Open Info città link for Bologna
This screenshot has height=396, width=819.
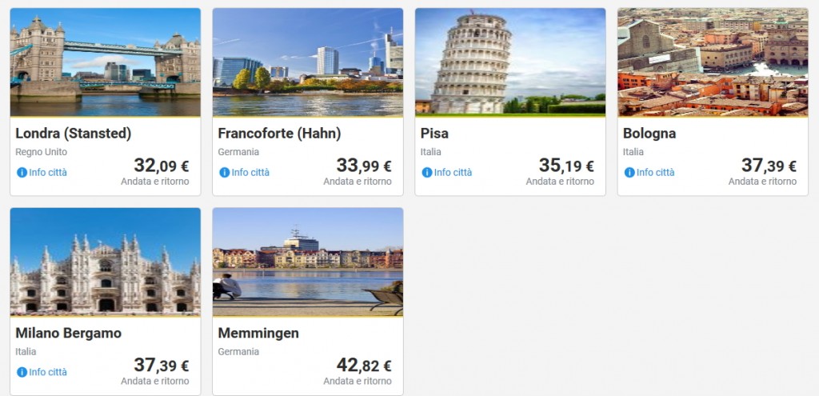point(655,173)
